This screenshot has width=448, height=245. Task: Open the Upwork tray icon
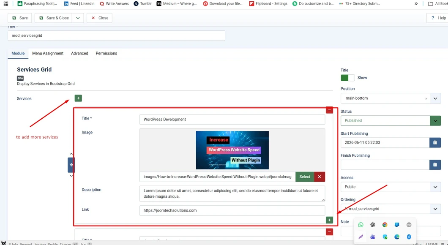coord(409,225)
